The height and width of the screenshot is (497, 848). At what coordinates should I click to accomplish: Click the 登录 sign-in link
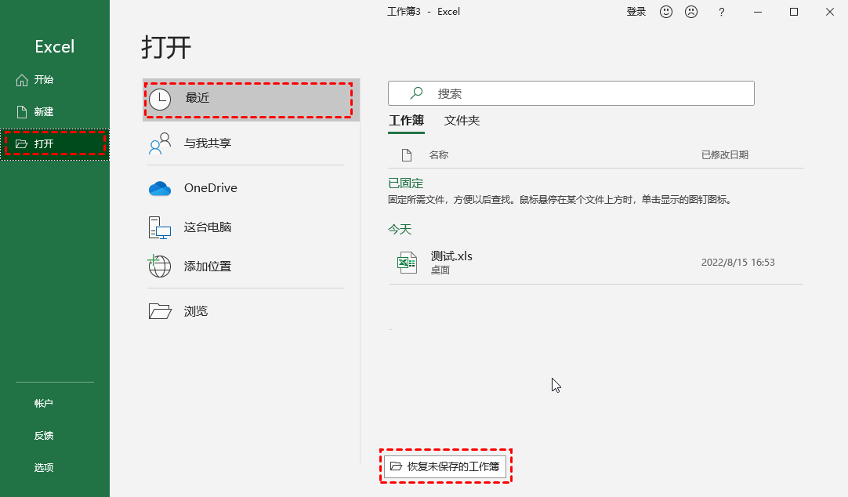(x=636, y=12)
